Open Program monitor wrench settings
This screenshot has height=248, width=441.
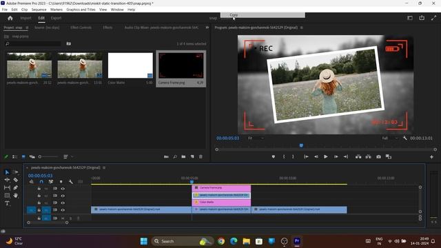pyautogui.click(x=404, y=138)
